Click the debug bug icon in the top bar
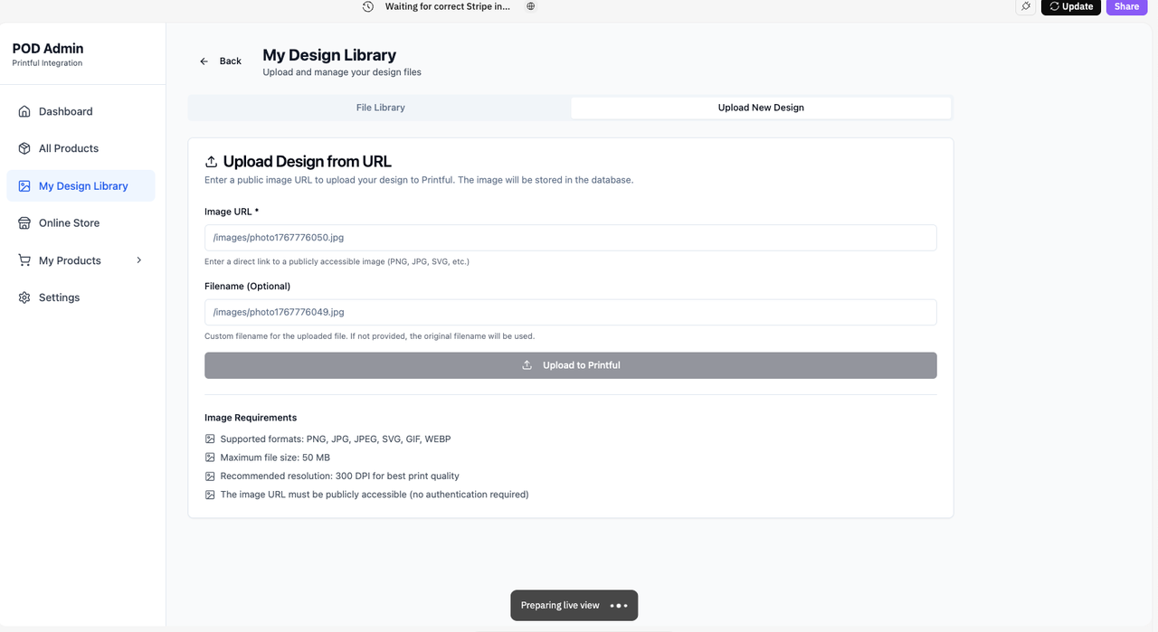Screen dimensions: 1158x632 click(x=1025, y=6)
